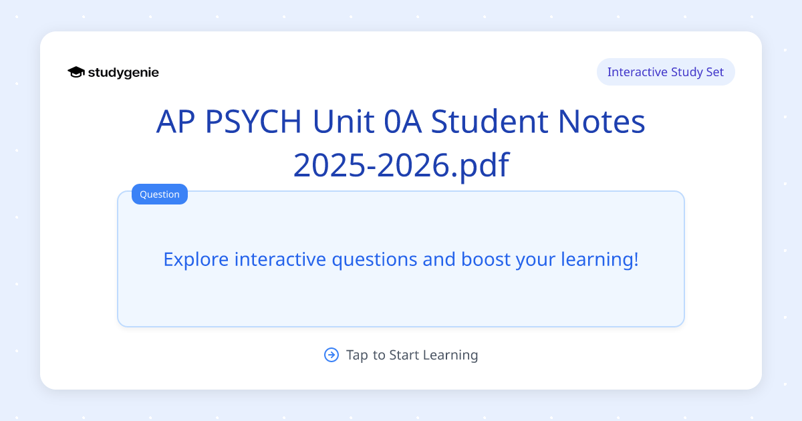The image size is (802, 421).
Task: Activate the studygenie home logo
Action: [x=112, y=72]
